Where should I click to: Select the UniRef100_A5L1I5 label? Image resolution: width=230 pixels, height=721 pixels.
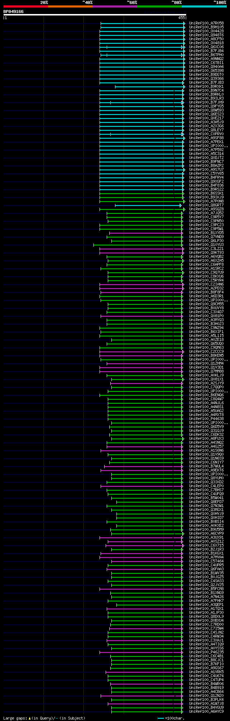[x=206, y=336]
